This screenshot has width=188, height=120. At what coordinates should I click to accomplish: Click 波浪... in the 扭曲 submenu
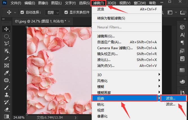tap(173, 98)
